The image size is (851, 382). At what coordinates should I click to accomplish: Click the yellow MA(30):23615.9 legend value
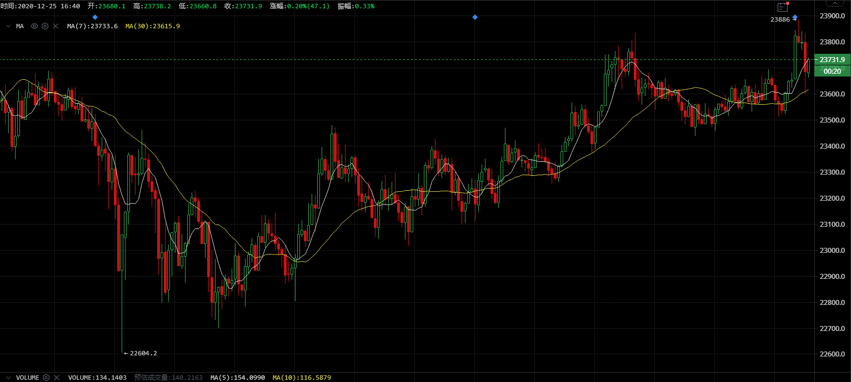153,26
